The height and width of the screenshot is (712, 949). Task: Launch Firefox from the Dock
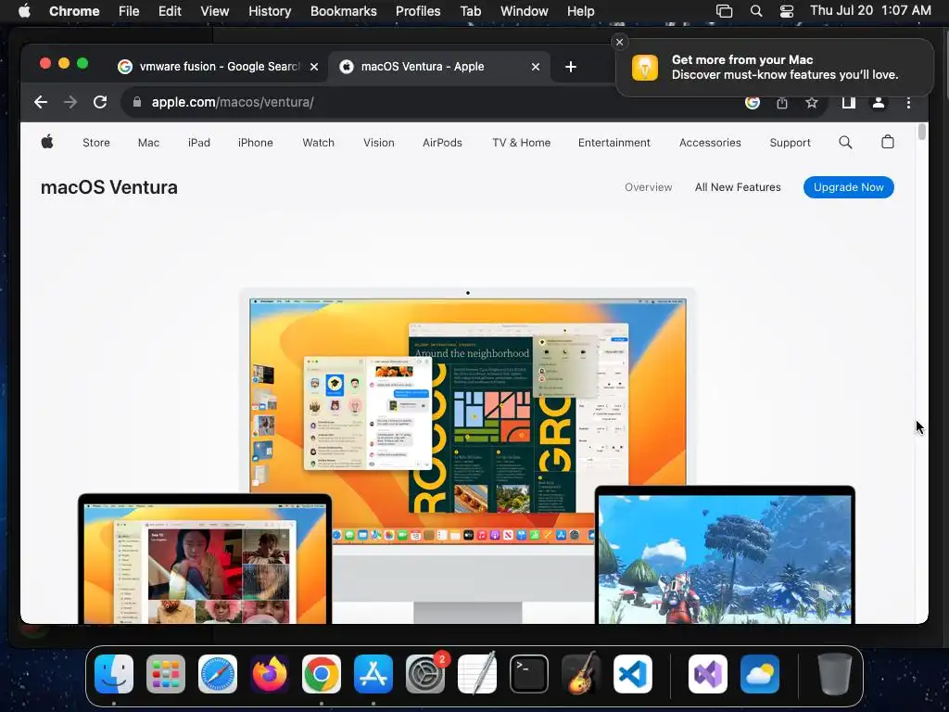(270, 674)
